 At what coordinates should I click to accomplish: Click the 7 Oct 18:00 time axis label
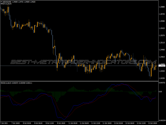(x=16, y=123)
